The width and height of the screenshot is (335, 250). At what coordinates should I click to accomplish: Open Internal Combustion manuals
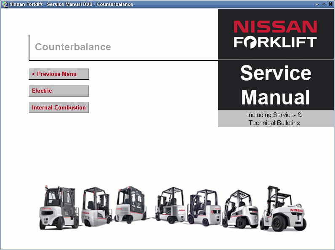click(59, 107)
